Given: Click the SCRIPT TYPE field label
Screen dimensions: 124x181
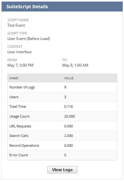Looking at the screenshot, I should tap(17, 33).
